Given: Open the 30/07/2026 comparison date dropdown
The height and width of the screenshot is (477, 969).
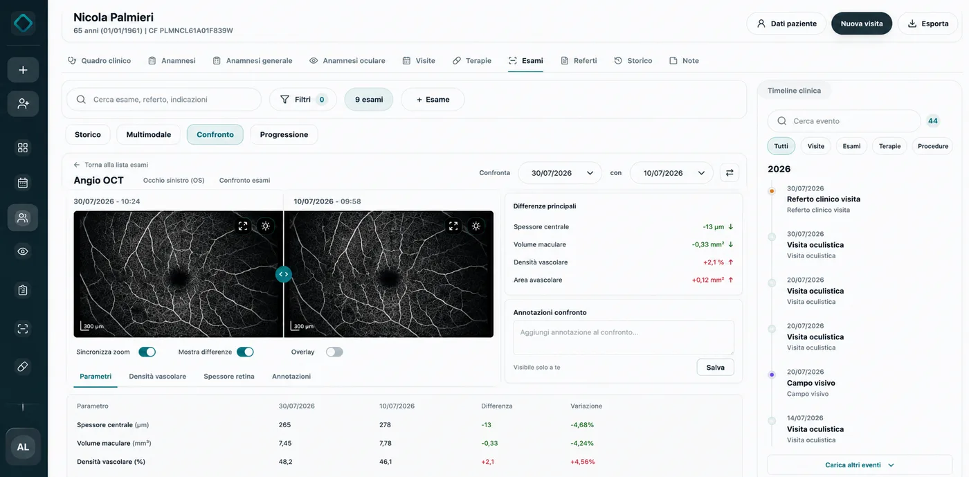Looking at the screenshot, I should pyautogui.click(x=560, y=173).
